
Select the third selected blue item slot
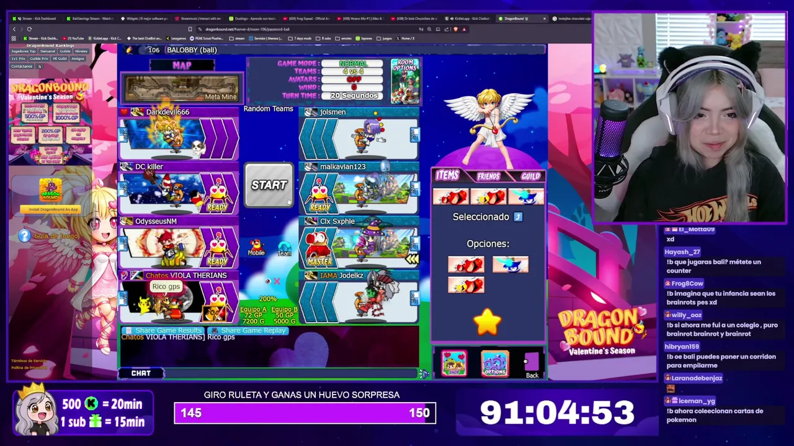click(x=525, y=196)
